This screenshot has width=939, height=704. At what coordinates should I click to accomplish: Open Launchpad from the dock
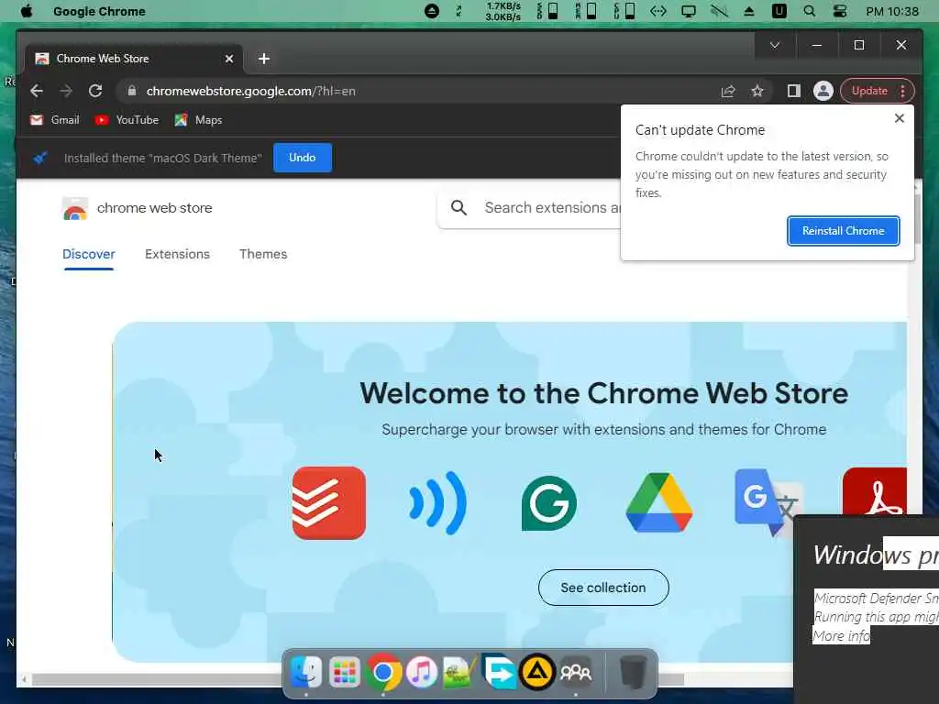pos(345,673)
